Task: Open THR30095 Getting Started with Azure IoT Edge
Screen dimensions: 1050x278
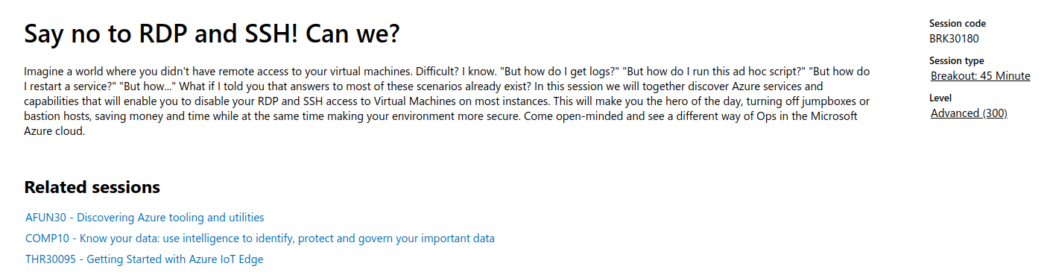Action: point(144,259)
